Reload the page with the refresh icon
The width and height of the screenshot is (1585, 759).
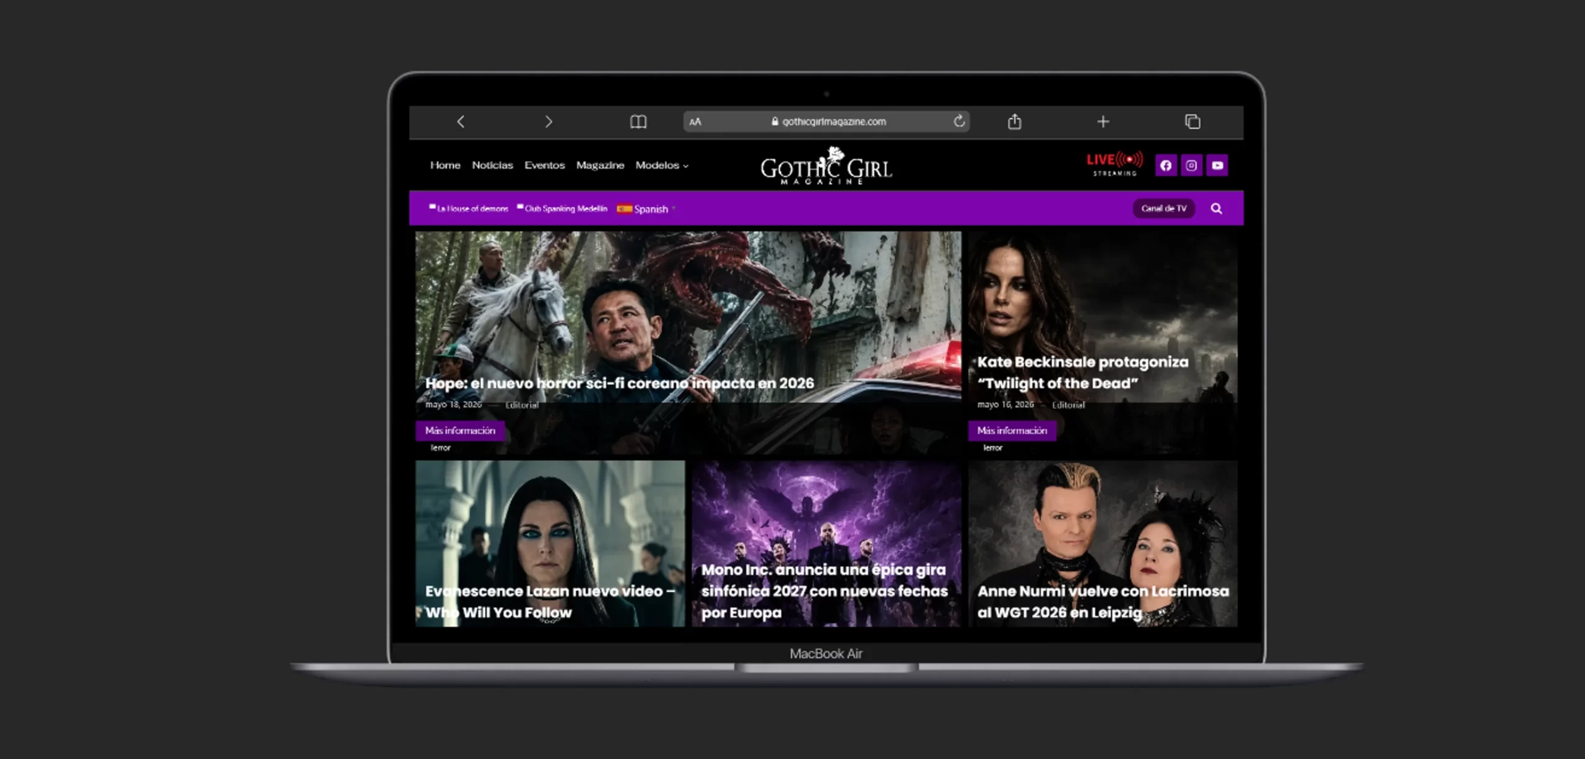click(959, 121)
